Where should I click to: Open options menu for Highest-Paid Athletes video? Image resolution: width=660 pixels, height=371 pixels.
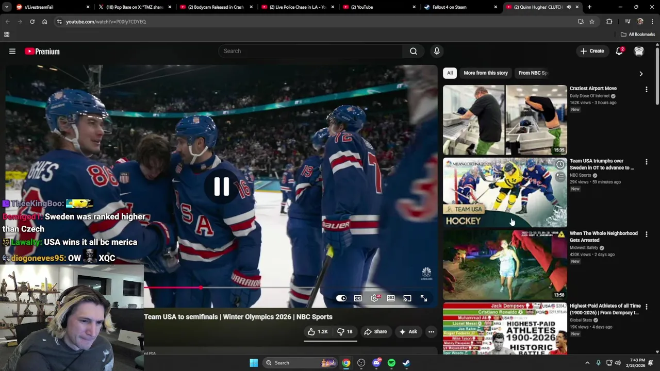pyautogui.click(x=647, y=307)
